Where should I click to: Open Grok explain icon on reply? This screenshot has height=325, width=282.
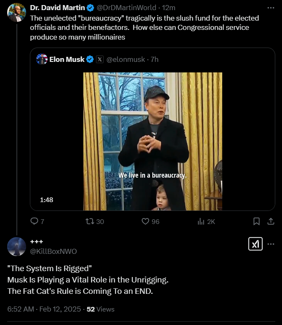(x=255, y=244)
